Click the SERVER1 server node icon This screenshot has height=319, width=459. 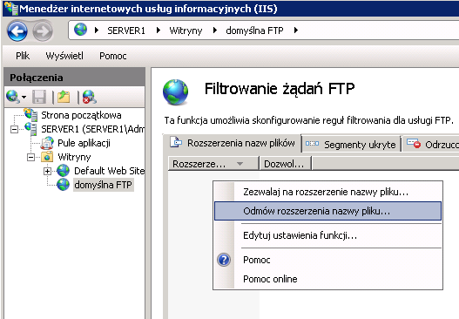pos(31,129)
